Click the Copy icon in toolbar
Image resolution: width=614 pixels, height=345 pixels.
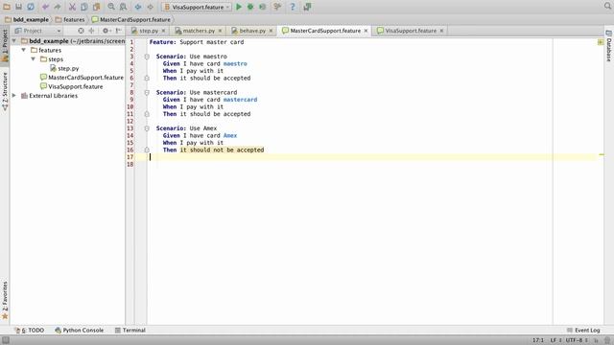(84, 7)
